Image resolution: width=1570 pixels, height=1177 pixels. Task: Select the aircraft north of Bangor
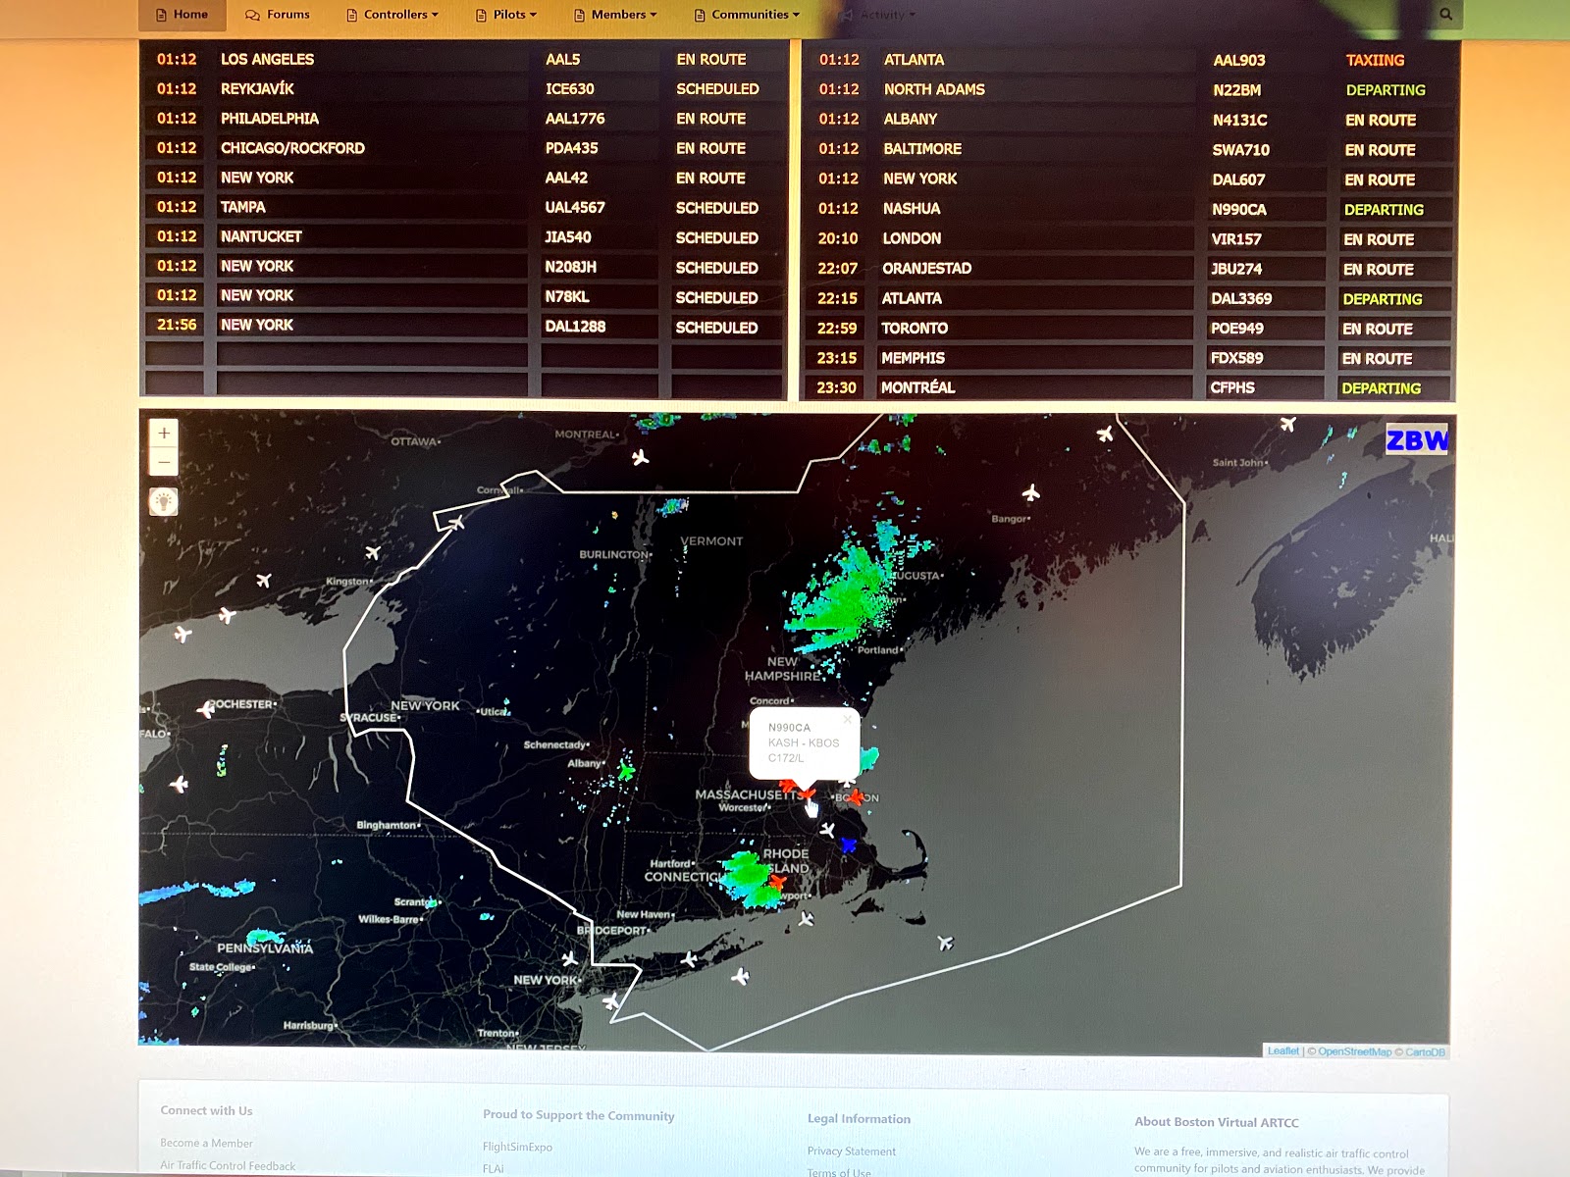[1031, 492]
